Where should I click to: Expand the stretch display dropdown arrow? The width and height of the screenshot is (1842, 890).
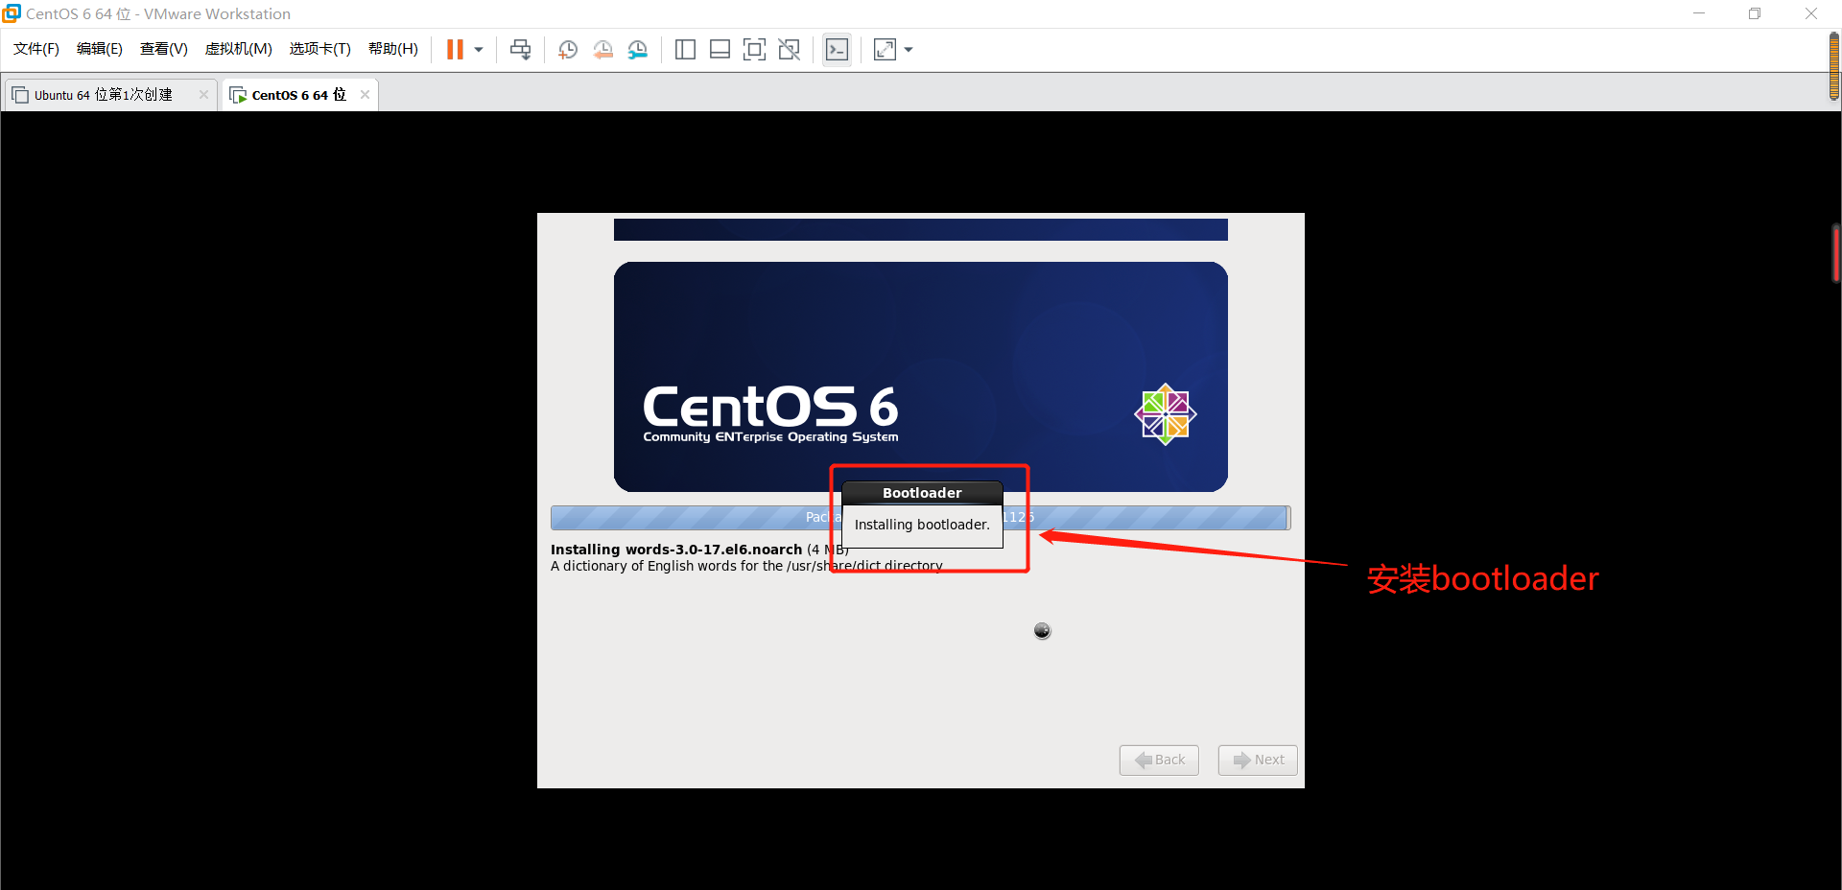tap(909, 50)
